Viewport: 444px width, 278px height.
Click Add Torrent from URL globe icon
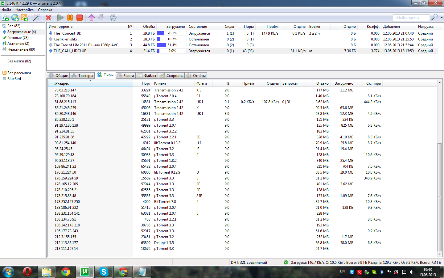coord(15,18)
